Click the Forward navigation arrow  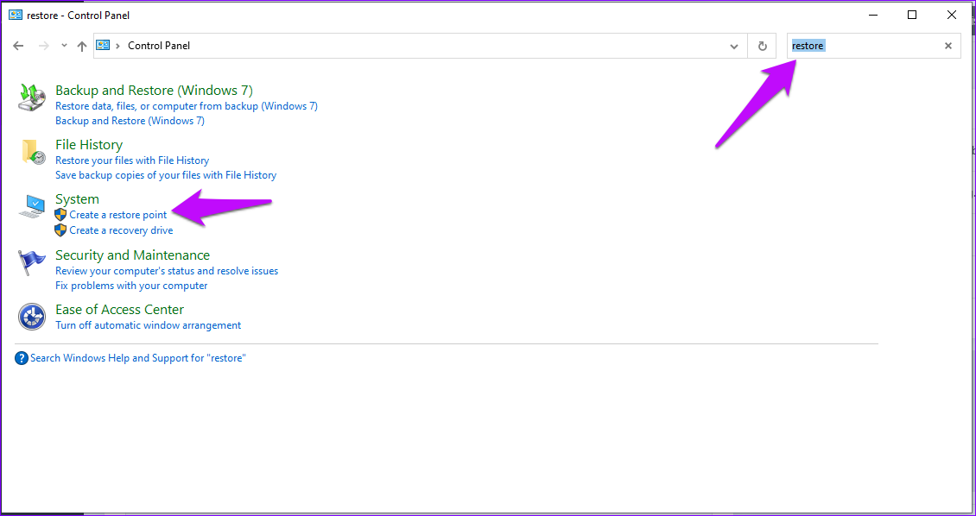click(43, 46)
